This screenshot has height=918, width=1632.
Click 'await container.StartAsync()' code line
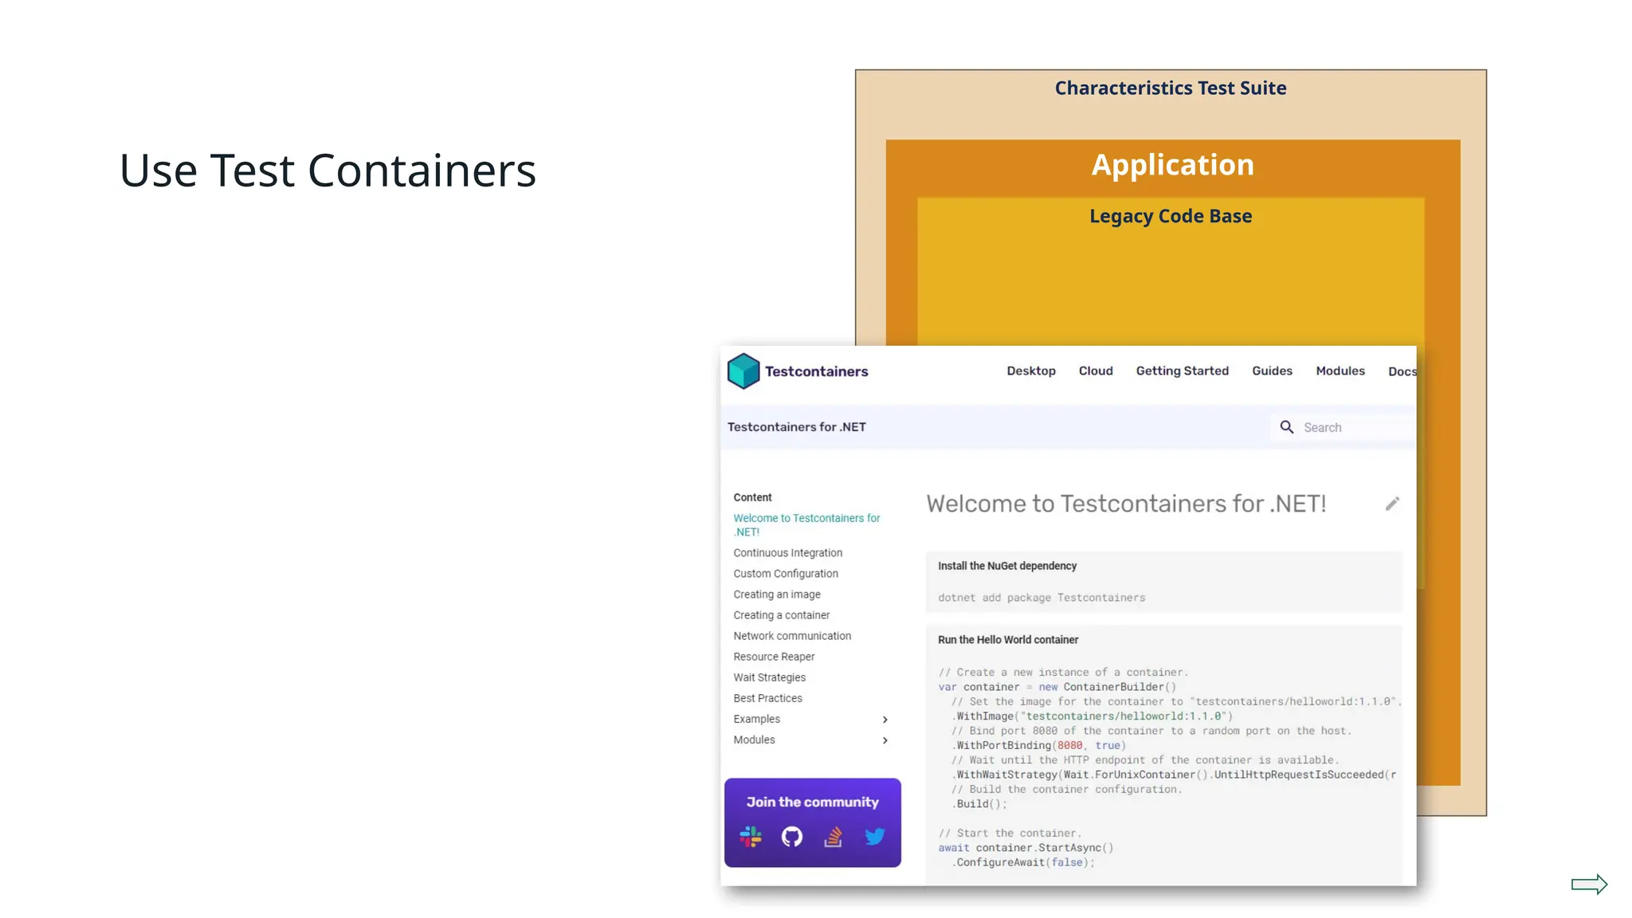[x=1026, y=848]
